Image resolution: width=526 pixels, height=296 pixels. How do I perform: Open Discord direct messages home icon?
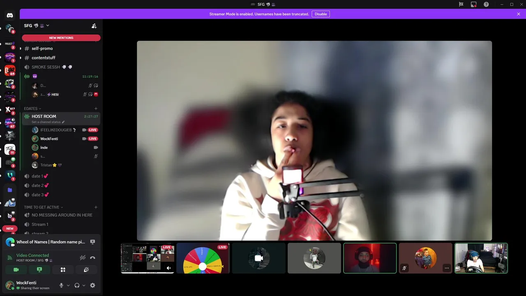click(x=10, y=15)
